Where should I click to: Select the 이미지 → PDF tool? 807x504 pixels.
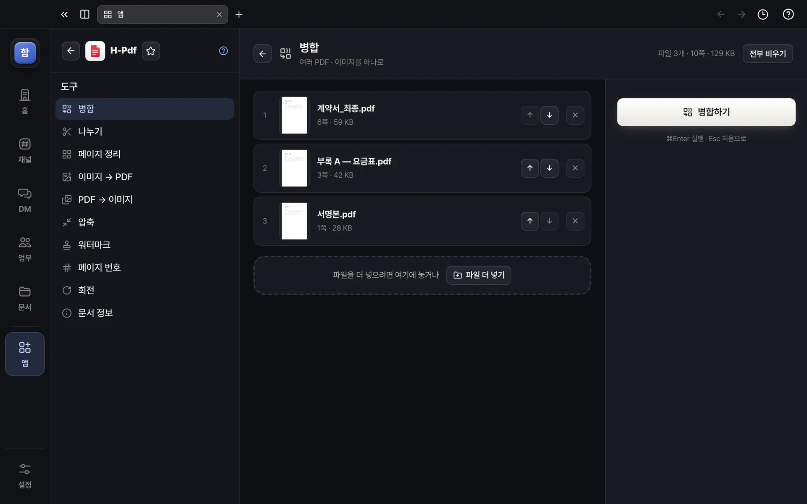coord(144,177)
